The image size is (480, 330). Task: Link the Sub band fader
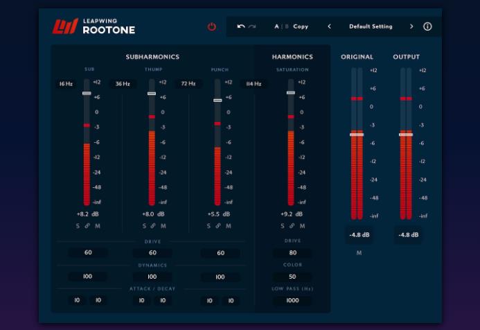87,226
